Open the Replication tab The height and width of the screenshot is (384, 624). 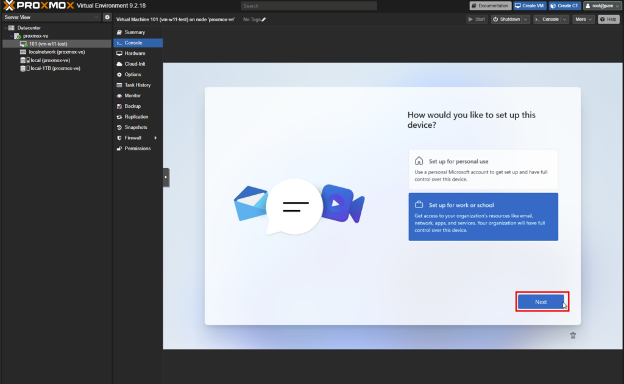(138, 117)
